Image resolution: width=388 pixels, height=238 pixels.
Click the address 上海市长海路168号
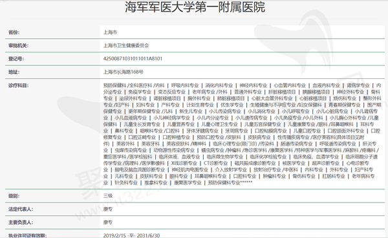click(x=124, y=72)
